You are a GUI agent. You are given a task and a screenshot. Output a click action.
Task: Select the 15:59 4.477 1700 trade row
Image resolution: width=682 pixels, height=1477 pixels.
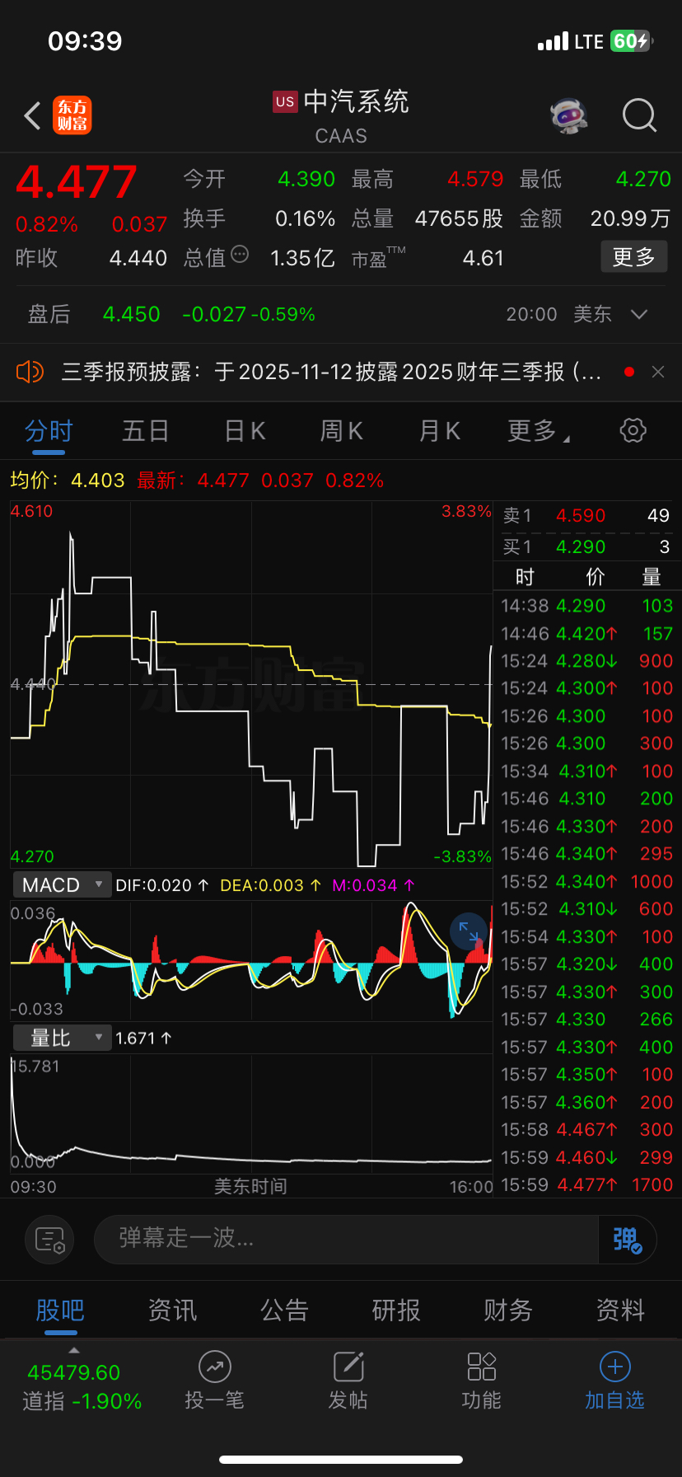[x=586, y=1185]
